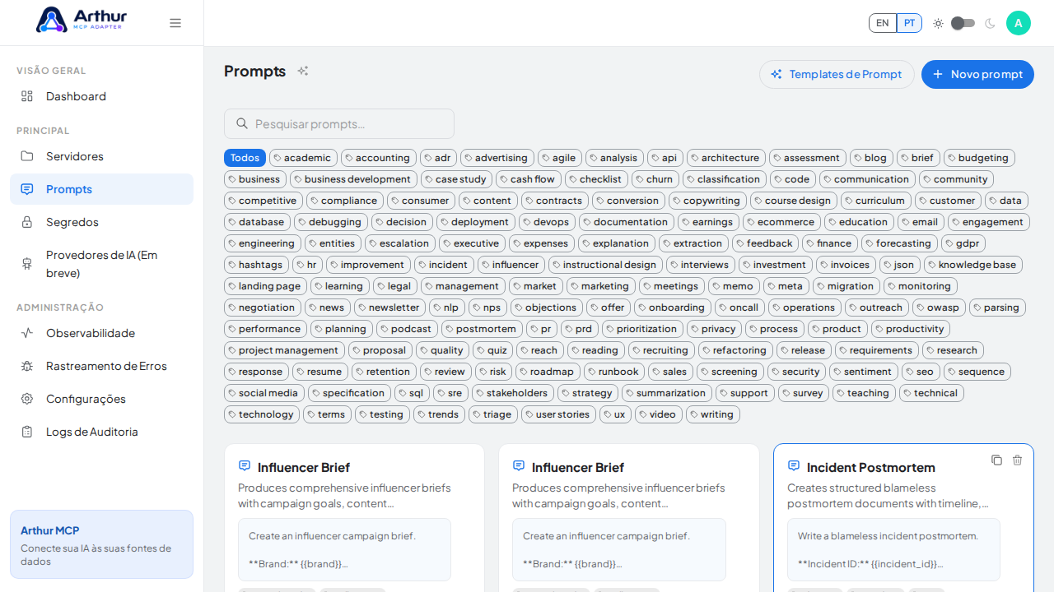Switch language to EN
The height and width of the screenshot is (592, 1054).
tap(883, 23)
